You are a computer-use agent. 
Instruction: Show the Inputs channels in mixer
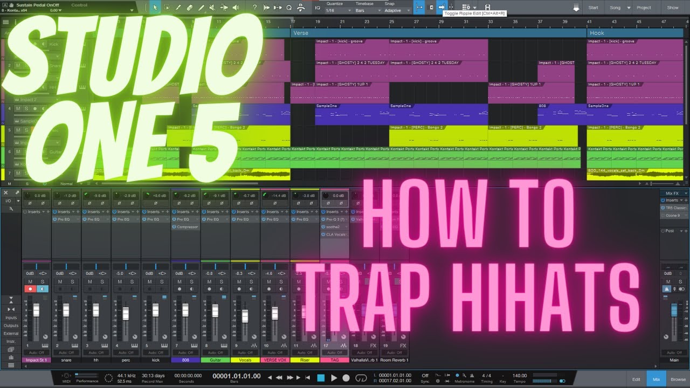(x=11, y=318)
